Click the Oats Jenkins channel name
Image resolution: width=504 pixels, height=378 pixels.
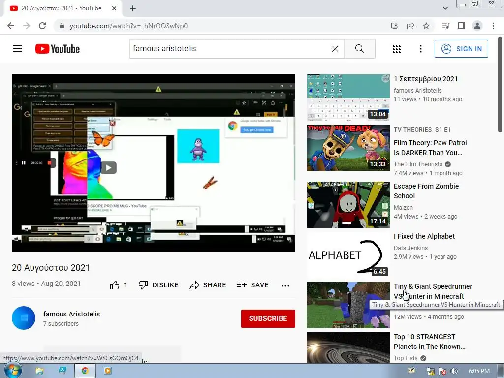[x=410, y=248]
